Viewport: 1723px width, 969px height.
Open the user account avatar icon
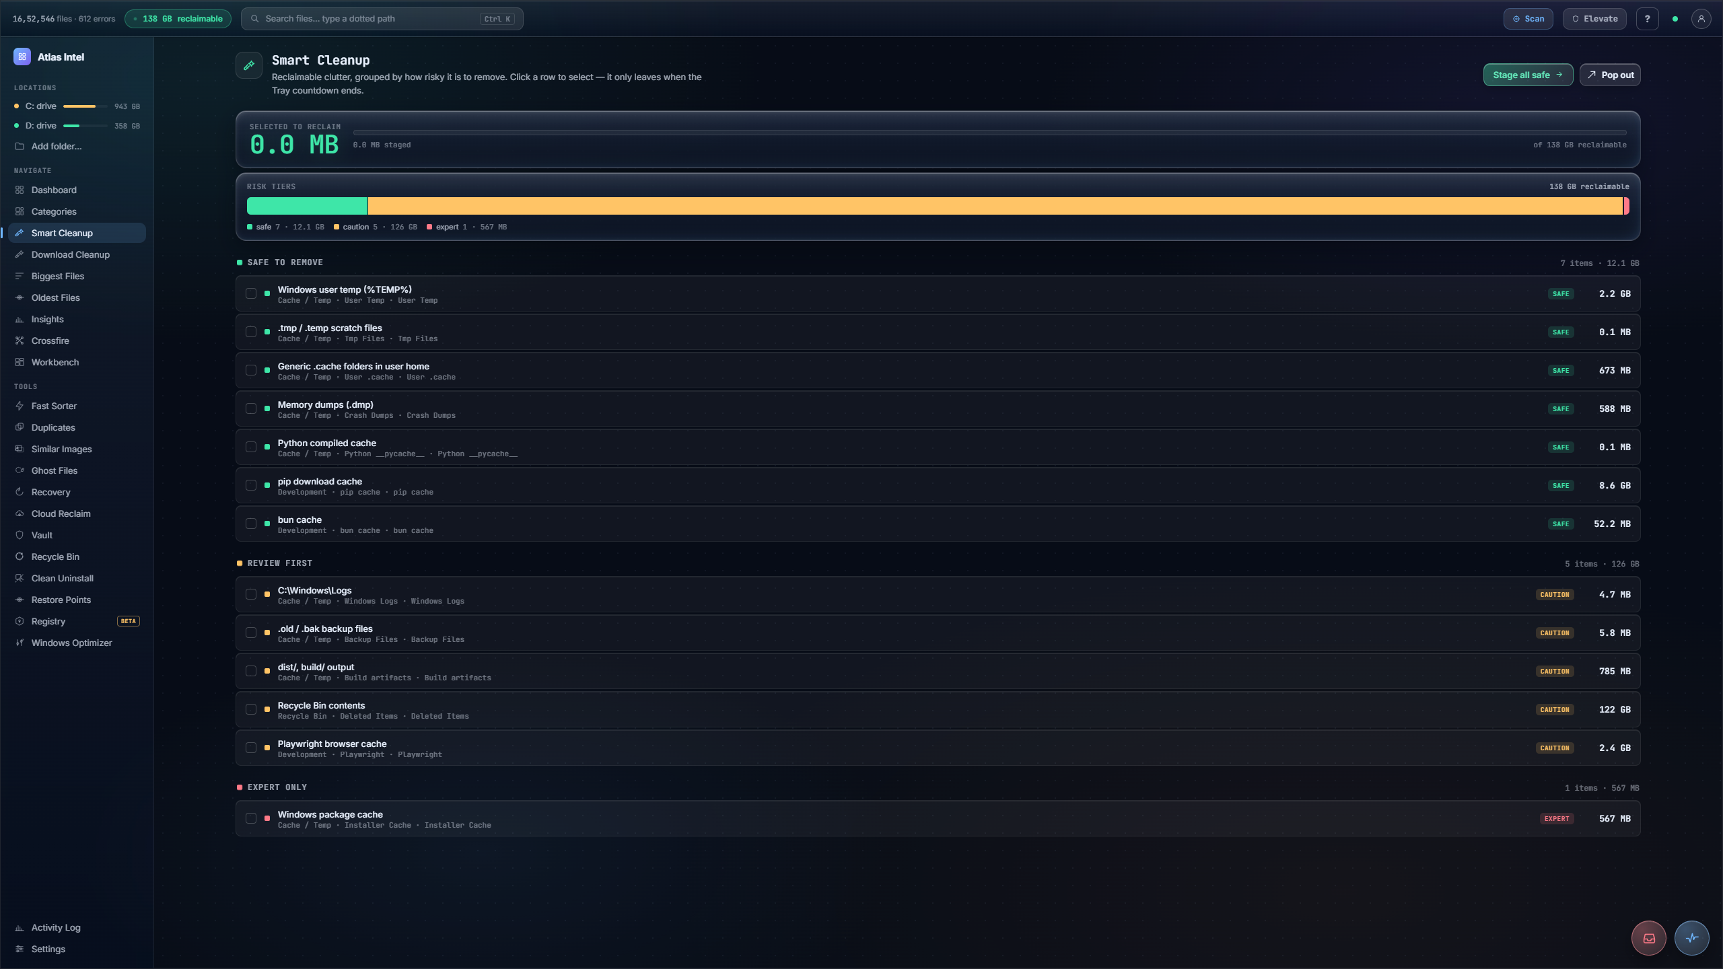[x=1701, y=19]
